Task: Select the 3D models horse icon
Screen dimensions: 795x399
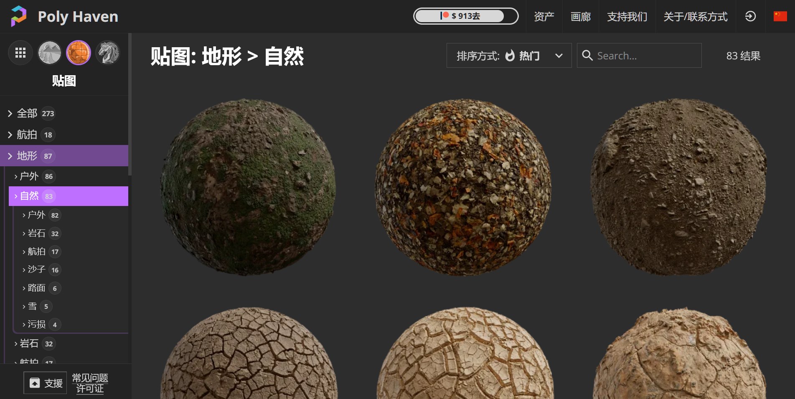Action: 108,53
